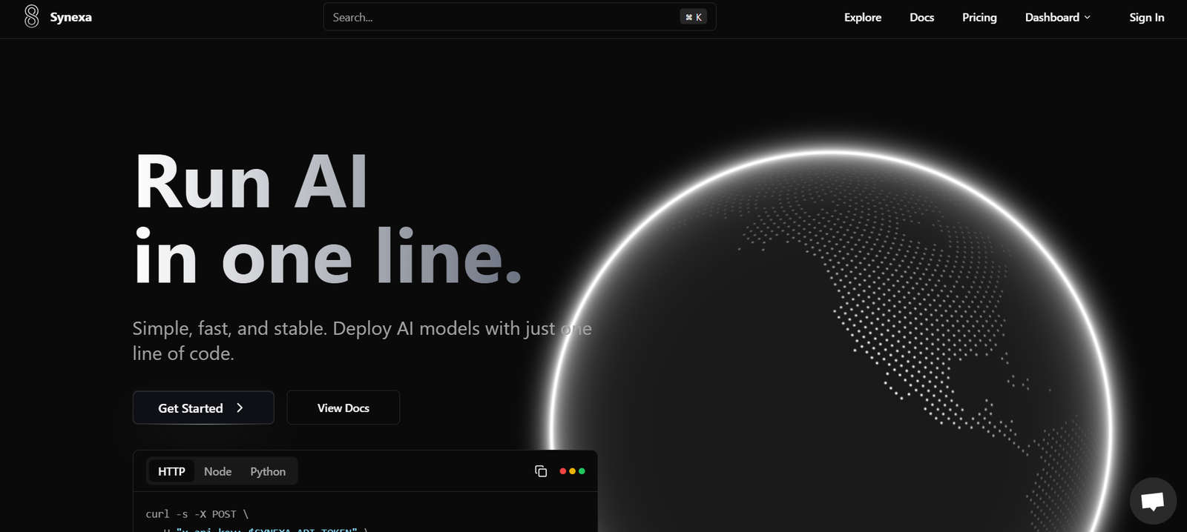Switch to the Node code tab
The image size is (1187, 532).
coord(217,471)
